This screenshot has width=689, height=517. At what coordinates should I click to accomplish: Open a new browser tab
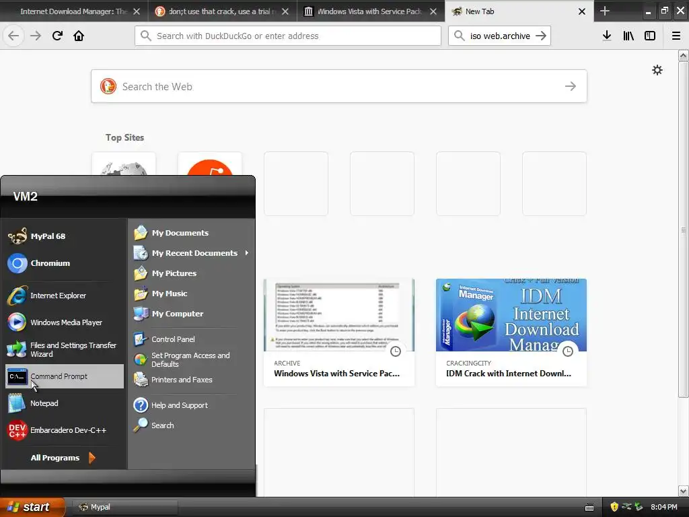(605, 11)
